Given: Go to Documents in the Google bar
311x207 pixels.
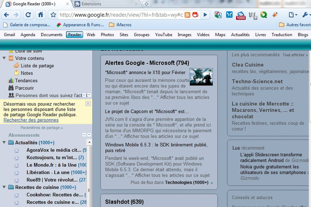Looking at the screenshot, I should point(51,35).
